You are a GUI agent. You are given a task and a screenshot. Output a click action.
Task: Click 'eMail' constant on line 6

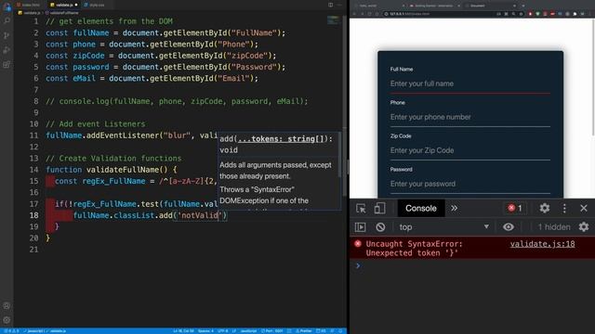(85, 78)
